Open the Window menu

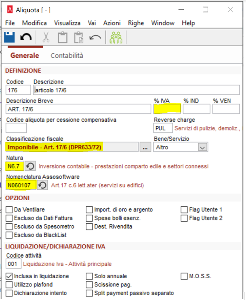click(x=163, y=23)
